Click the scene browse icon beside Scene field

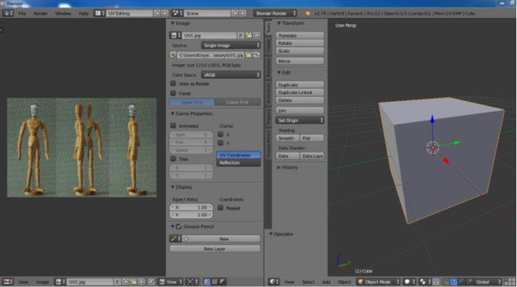[x=177, y=13]
